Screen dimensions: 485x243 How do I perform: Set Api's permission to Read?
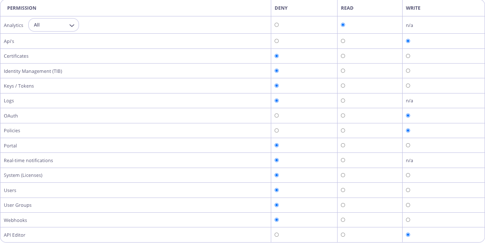coord(343,41)
